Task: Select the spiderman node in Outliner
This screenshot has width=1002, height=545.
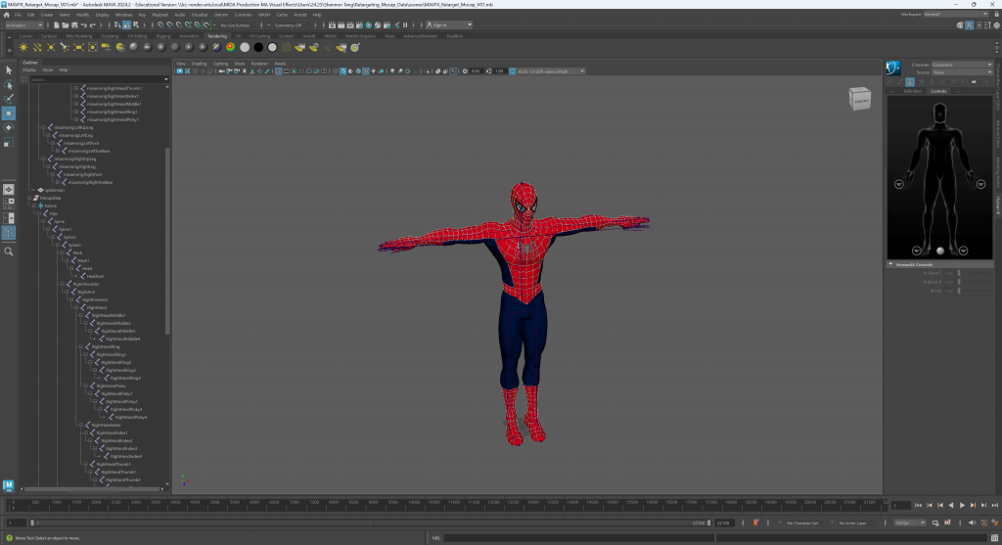Action: (55, 191)
